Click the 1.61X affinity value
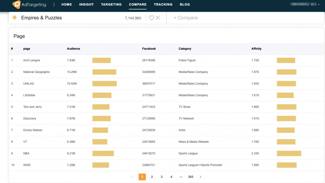 pyautogui.click(x=255, y=95)
